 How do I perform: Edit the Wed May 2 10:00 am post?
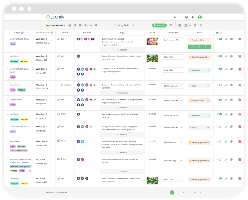click(226, 39)
